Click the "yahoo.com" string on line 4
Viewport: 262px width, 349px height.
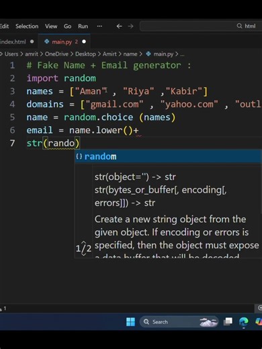pos(189,104)
